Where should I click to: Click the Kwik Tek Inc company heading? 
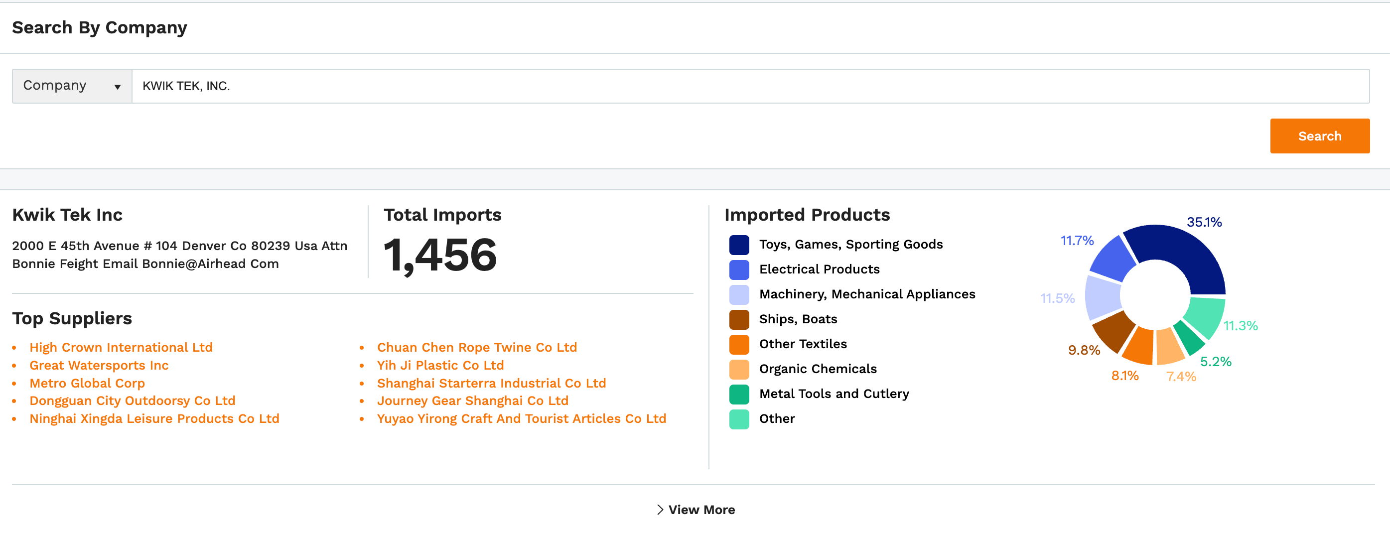[x=67, y=215]
